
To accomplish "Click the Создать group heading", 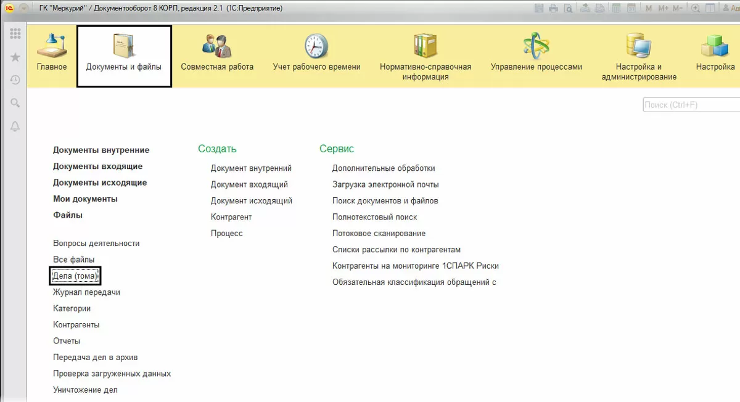I will click(x=217, y=149).
